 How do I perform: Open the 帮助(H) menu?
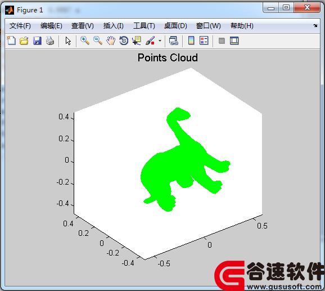242,26
